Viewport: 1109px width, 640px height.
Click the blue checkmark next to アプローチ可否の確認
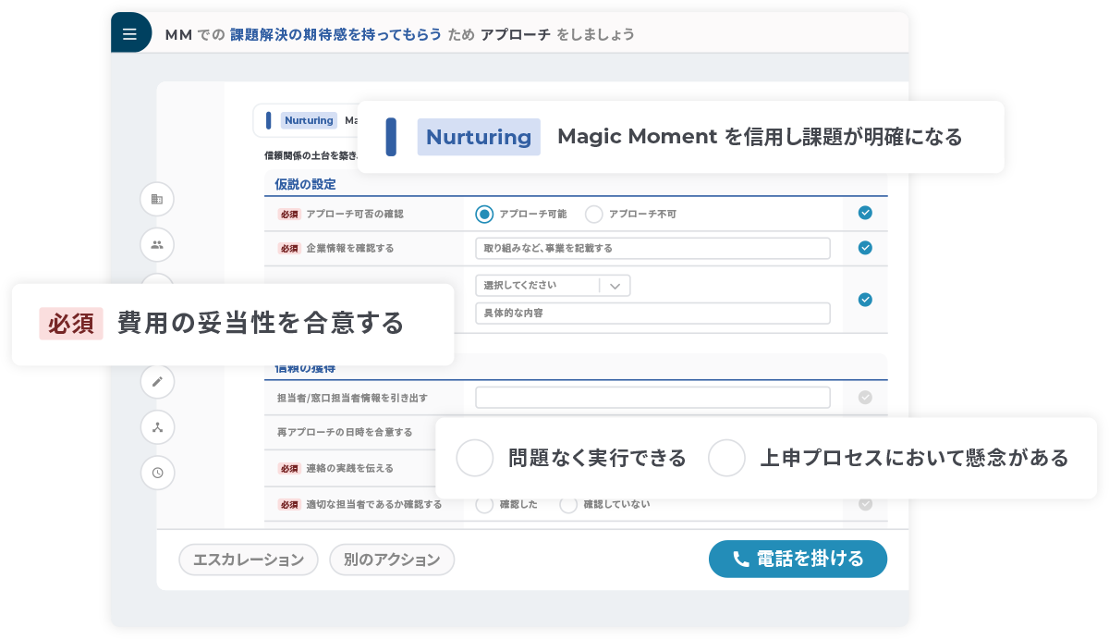click(865, 213)
